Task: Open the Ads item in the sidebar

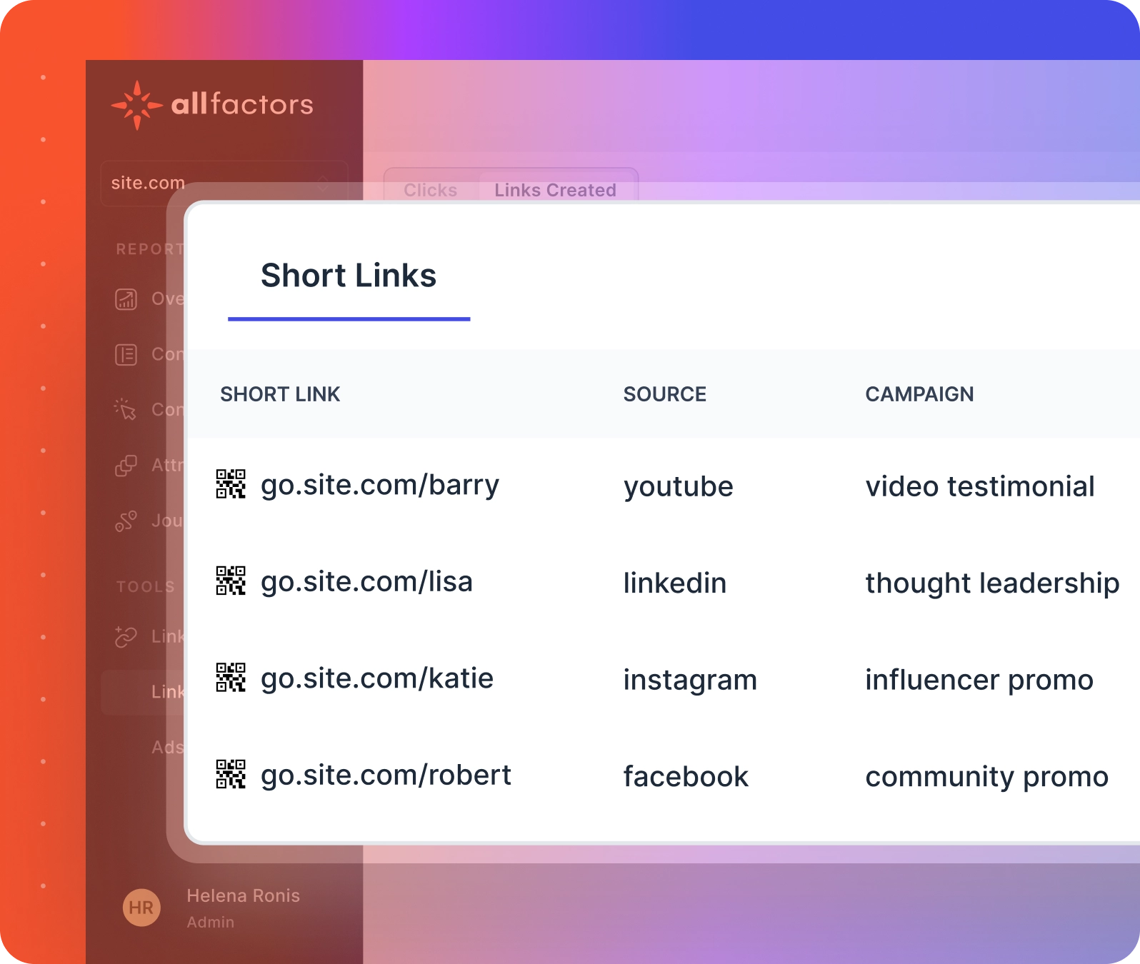Action: [168, 747]
